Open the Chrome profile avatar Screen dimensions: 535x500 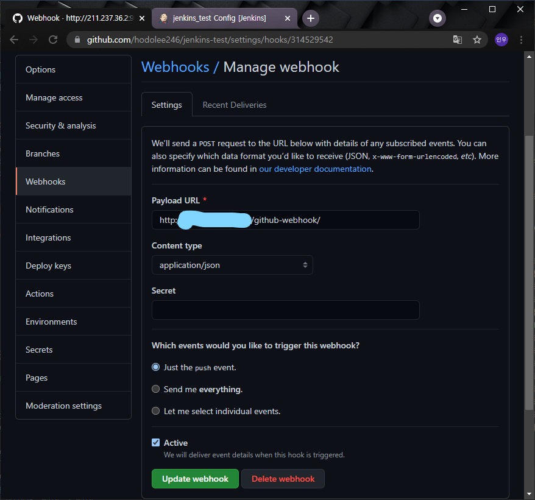[501, 40]
